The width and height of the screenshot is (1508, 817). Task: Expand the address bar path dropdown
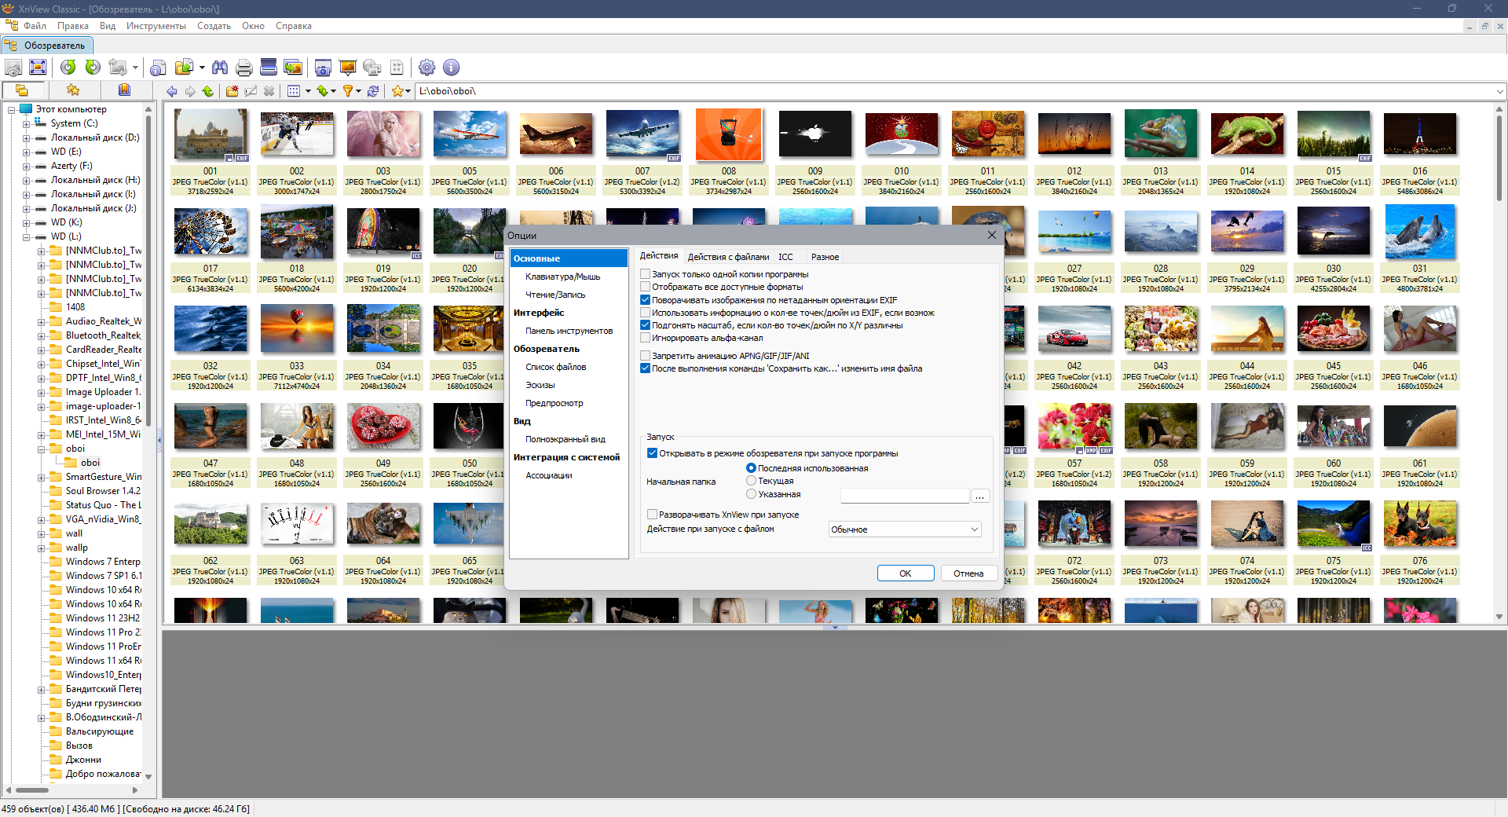click(x=1499, y=91)
